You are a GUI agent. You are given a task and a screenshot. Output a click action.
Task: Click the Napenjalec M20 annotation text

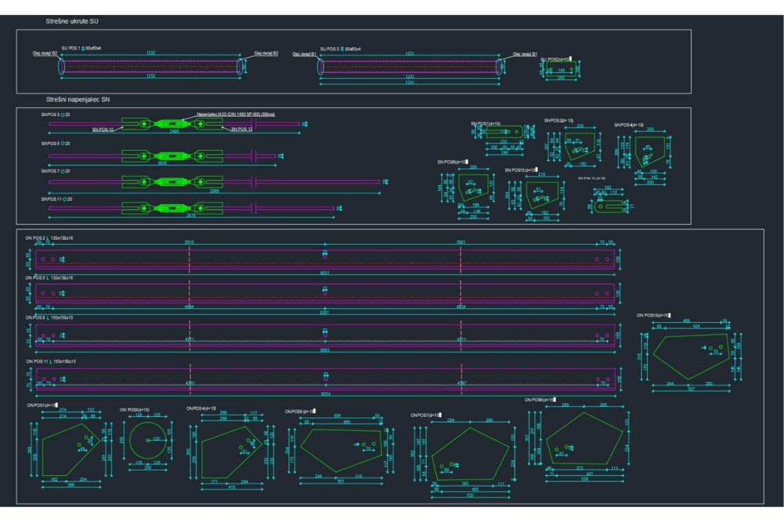click(236, 114)
